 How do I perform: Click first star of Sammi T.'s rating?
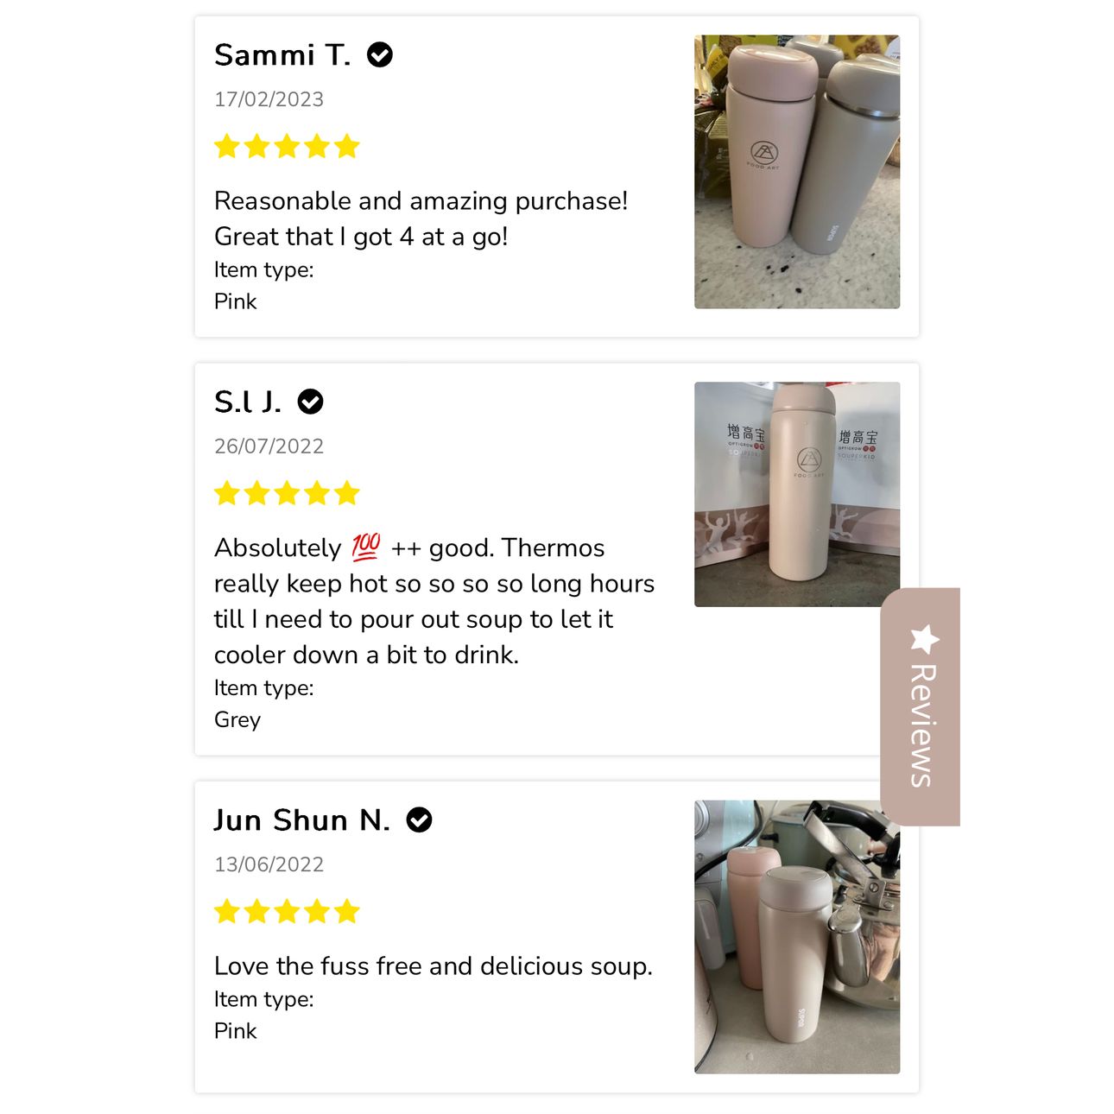click(x=227, y=146)
